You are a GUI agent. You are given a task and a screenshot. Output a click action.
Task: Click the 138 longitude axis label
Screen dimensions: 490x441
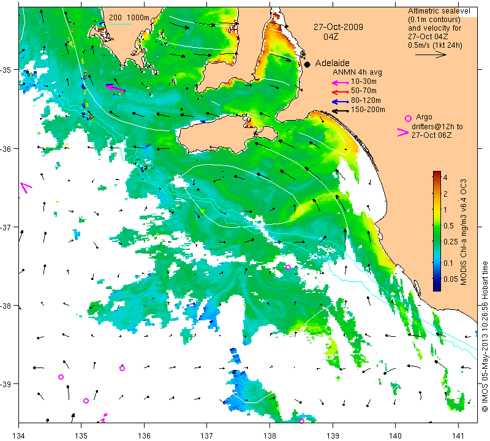(x=269, y=435)
